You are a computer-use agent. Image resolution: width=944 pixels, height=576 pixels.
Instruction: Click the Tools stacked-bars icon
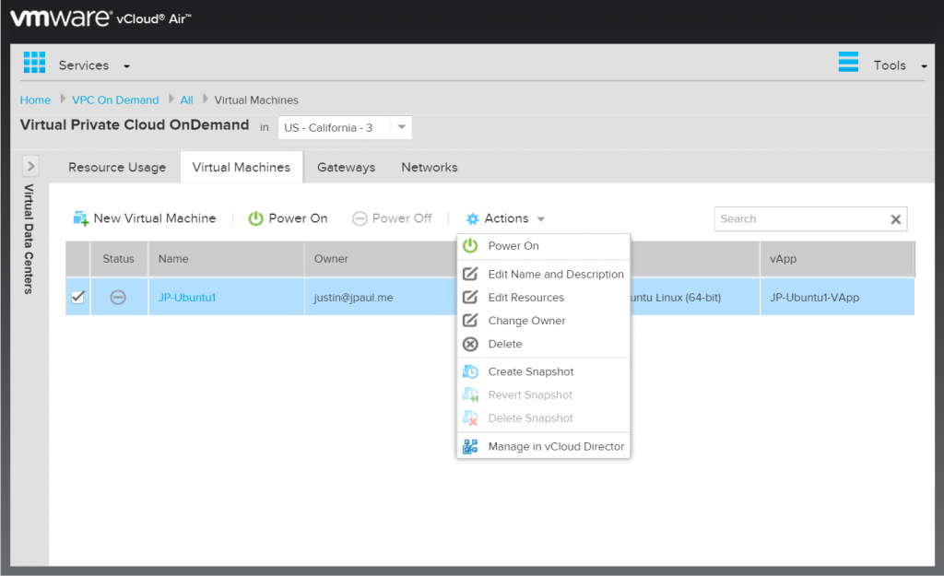pos(848,62)
